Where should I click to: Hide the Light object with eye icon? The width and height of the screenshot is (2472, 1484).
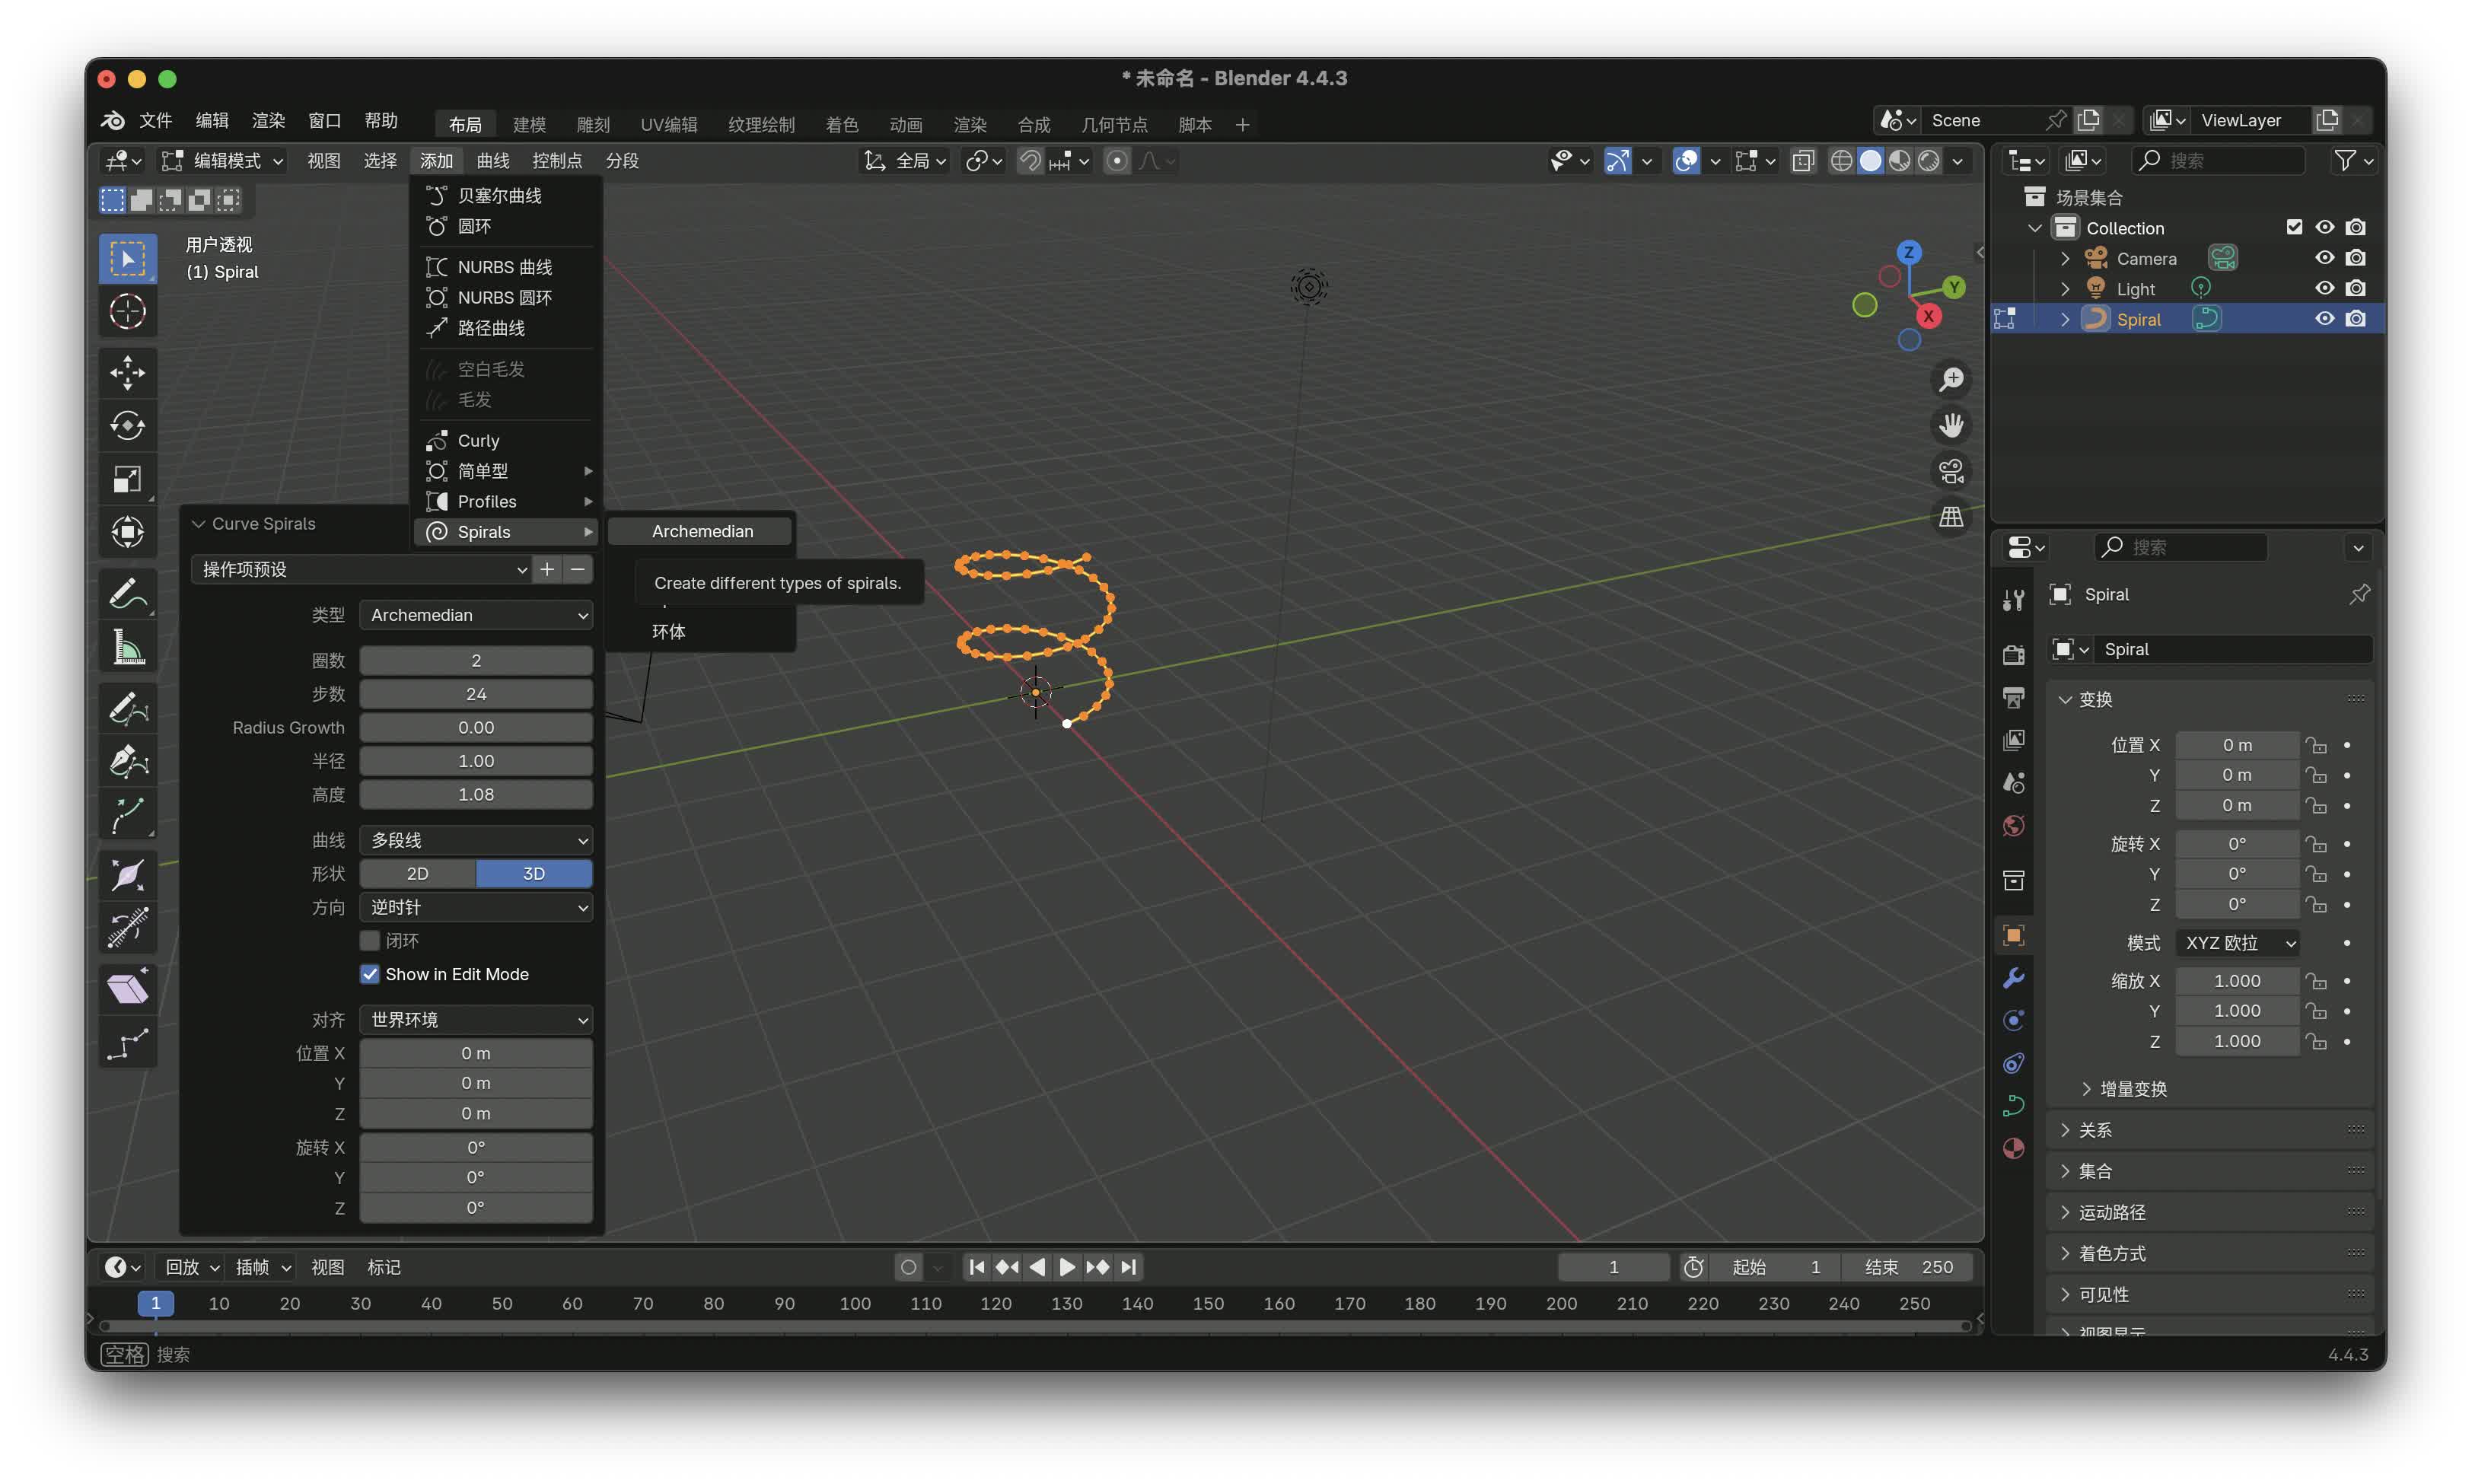(2324, 288)
